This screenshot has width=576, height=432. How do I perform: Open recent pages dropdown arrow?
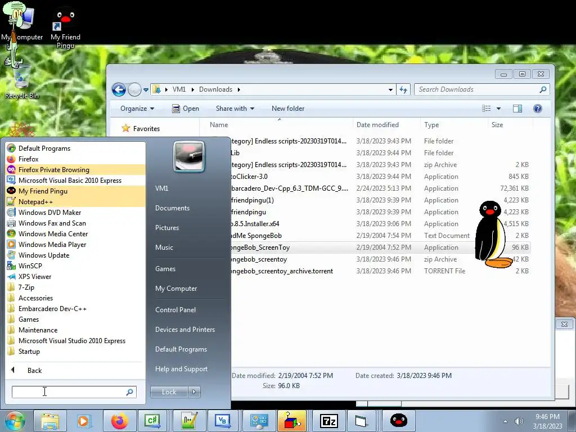(x=146, y=89)
